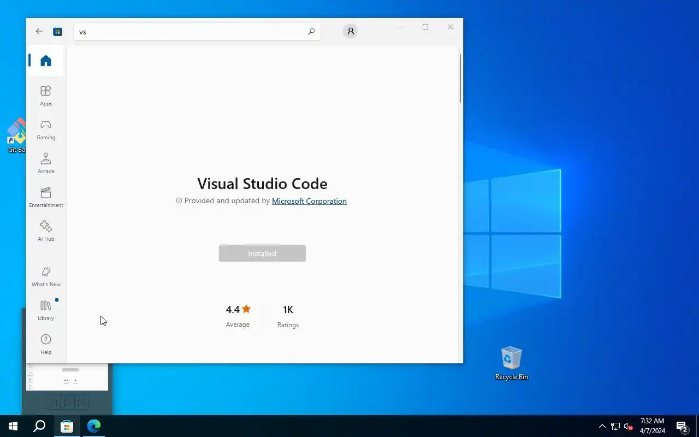Open Windows Search from the taskbar
The image size is (699, 437).
click(39, 426)
